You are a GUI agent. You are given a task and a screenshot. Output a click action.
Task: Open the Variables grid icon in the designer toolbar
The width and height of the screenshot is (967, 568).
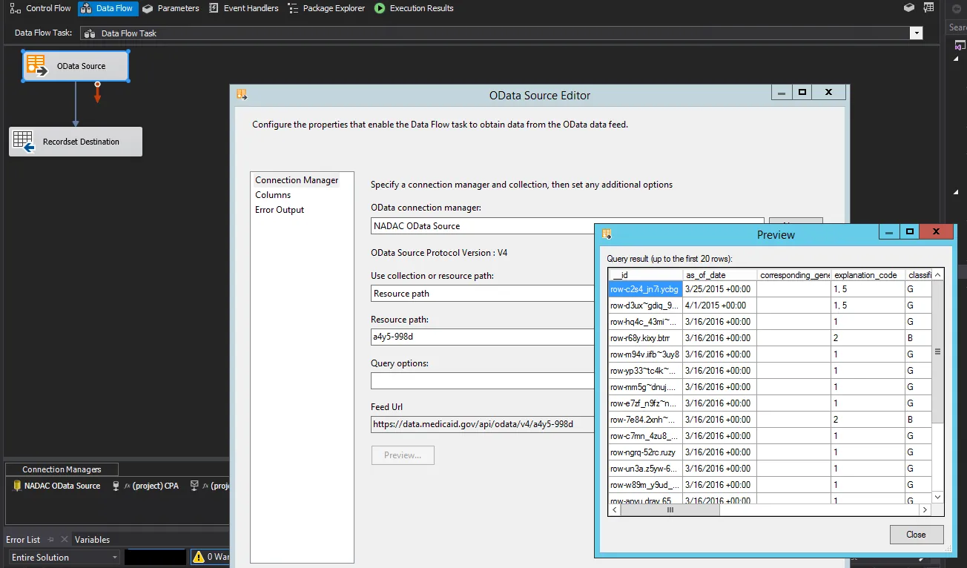tap(928, 8)
